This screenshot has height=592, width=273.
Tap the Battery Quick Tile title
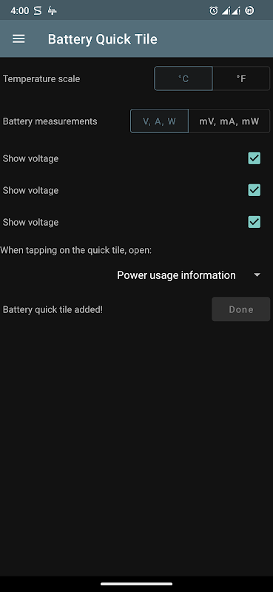[x=103, y=39]
